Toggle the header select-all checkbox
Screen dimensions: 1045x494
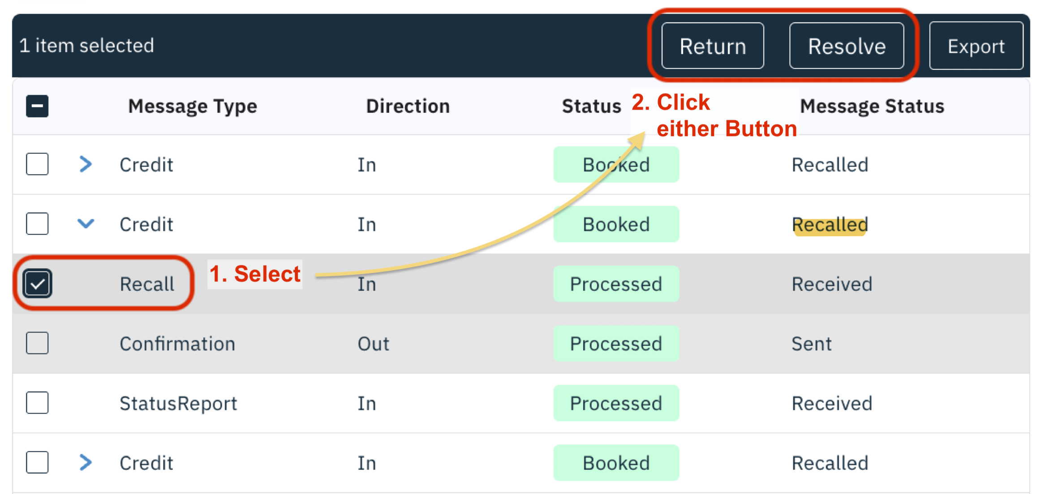click(37, 106)
